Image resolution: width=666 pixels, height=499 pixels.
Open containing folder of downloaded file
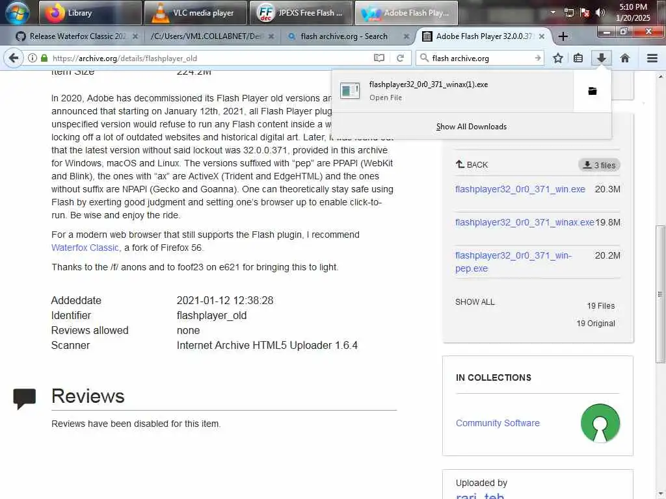point(593,91)
